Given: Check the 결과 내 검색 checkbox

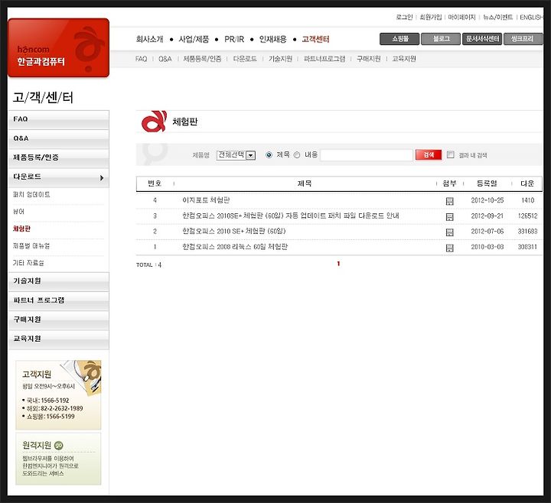Looking at the screenshot, I should click(450, 154).
